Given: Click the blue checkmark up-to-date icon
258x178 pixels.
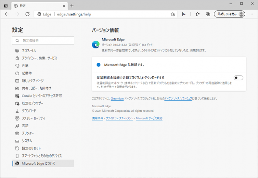Looking at the screenshot, I should 98,65.
